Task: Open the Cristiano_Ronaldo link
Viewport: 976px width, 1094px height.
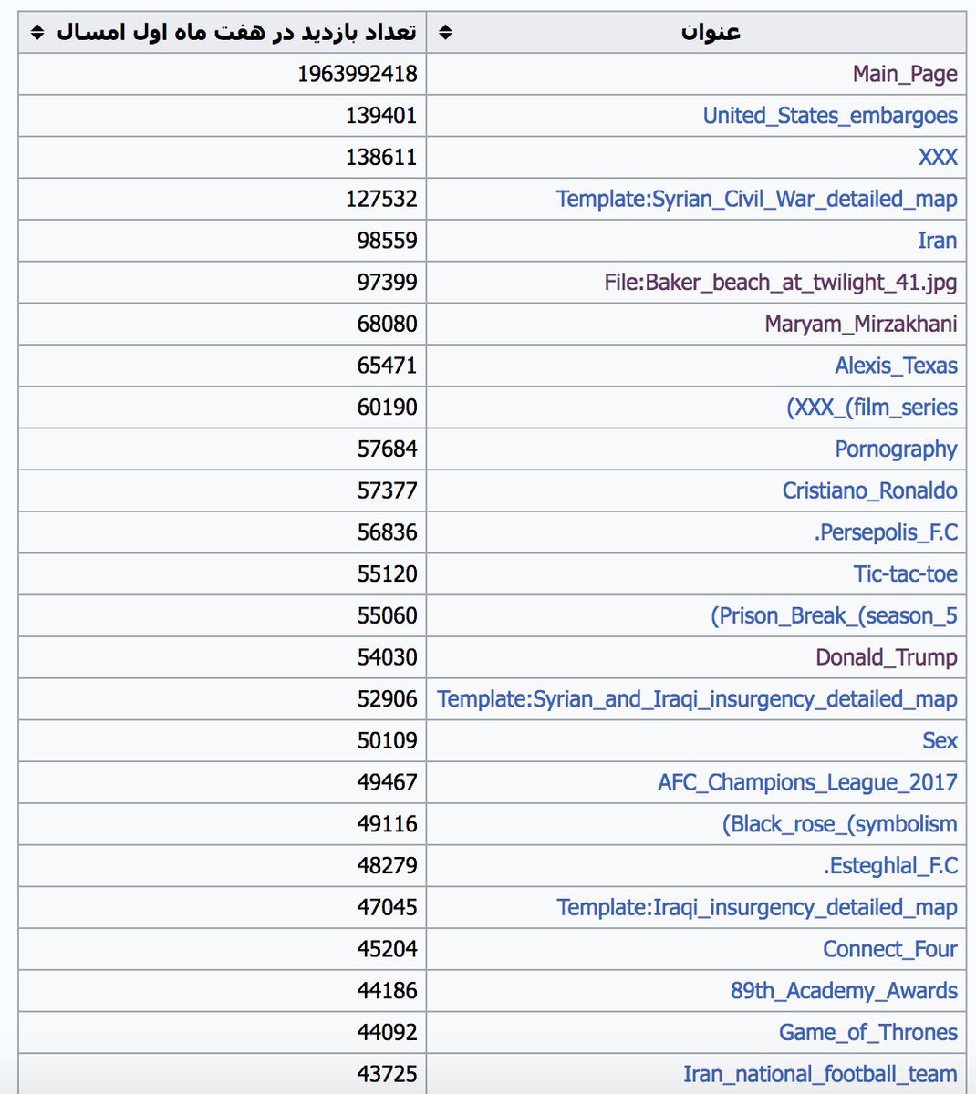Action: click(x=870, y=490)
